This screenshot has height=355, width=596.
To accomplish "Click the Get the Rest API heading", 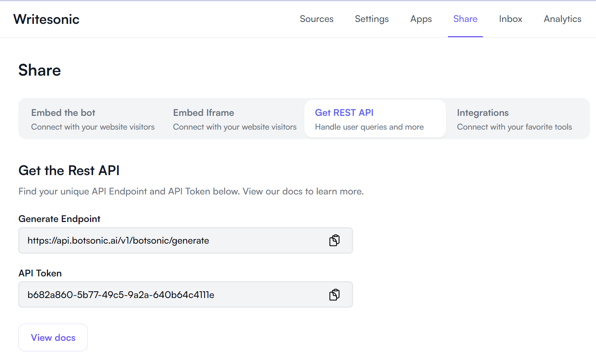I will click(69, 171).
